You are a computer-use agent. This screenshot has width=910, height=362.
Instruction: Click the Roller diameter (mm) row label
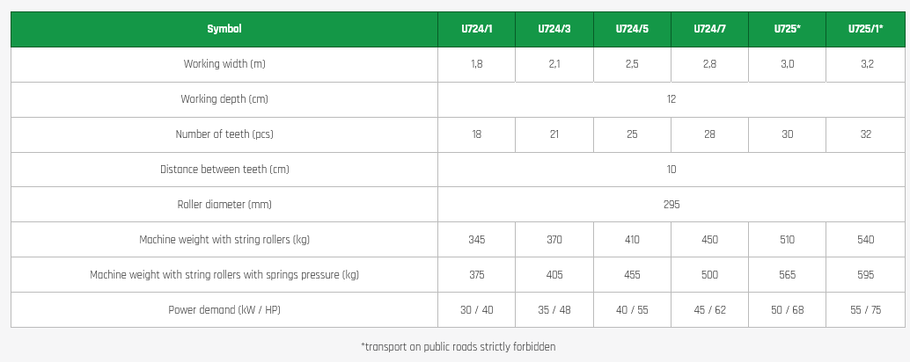(x=224, y=205)
